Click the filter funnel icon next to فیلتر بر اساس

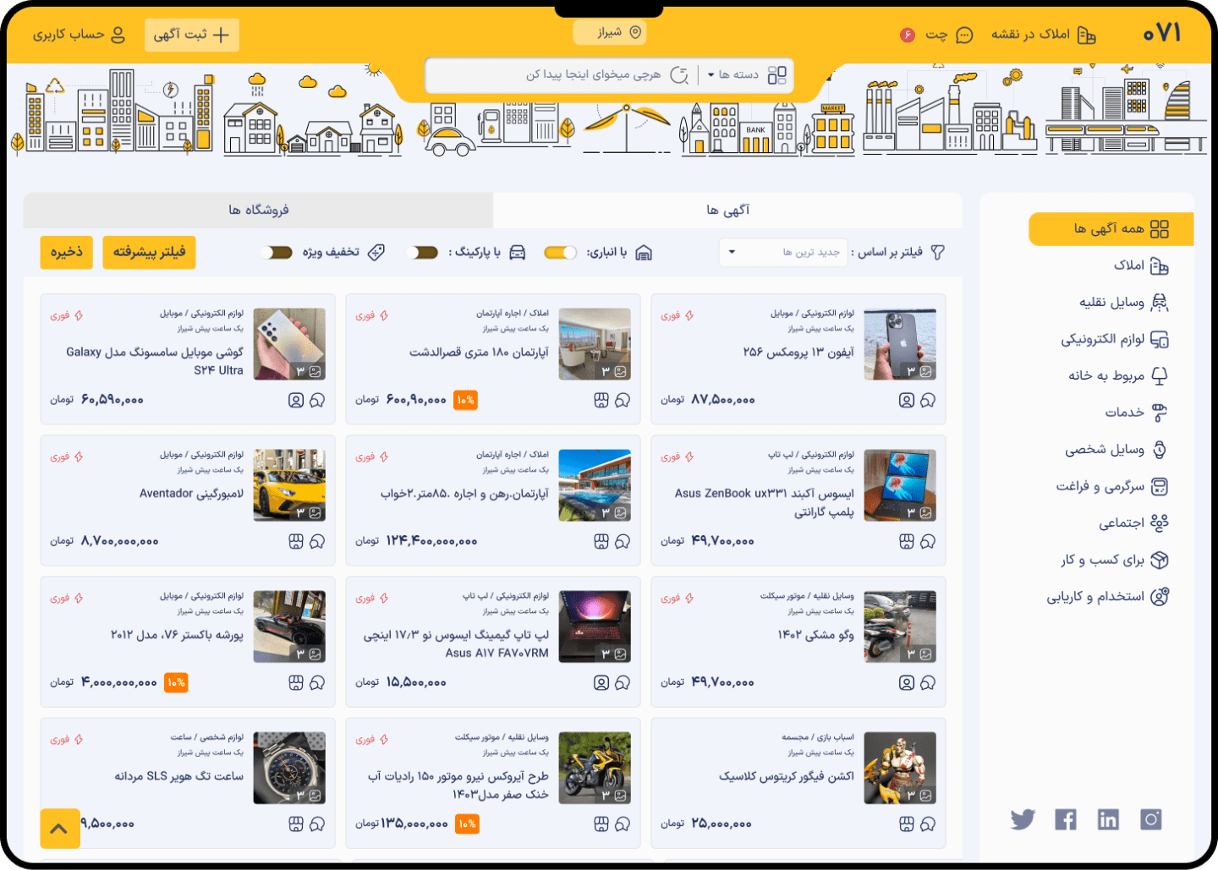click(x=937, y=252)
